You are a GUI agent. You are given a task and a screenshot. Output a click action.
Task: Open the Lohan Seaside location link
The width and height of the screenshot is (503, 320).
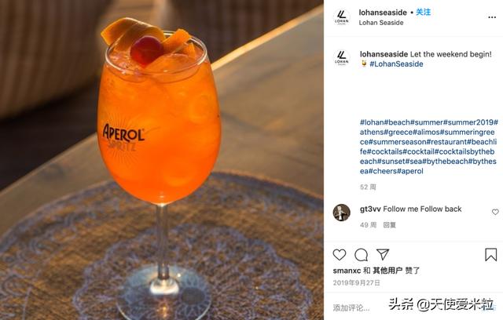(381, 23)
